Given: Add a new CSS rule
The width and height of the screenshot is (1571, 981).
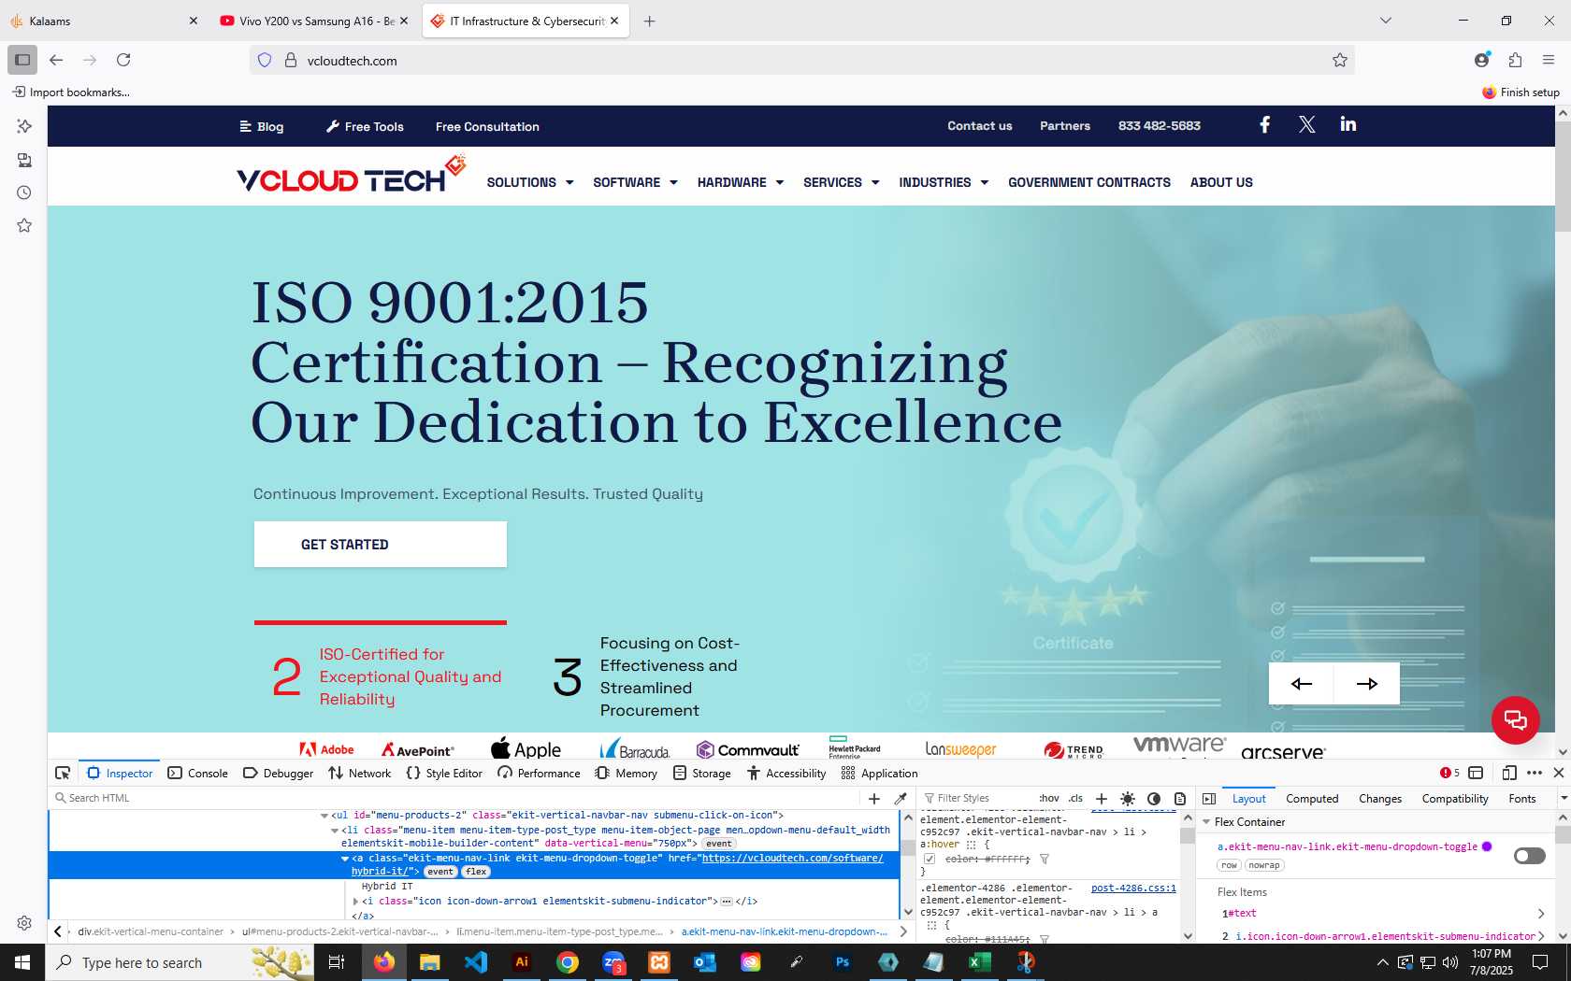Looking at the screenshot, I should pos(1102,798).
